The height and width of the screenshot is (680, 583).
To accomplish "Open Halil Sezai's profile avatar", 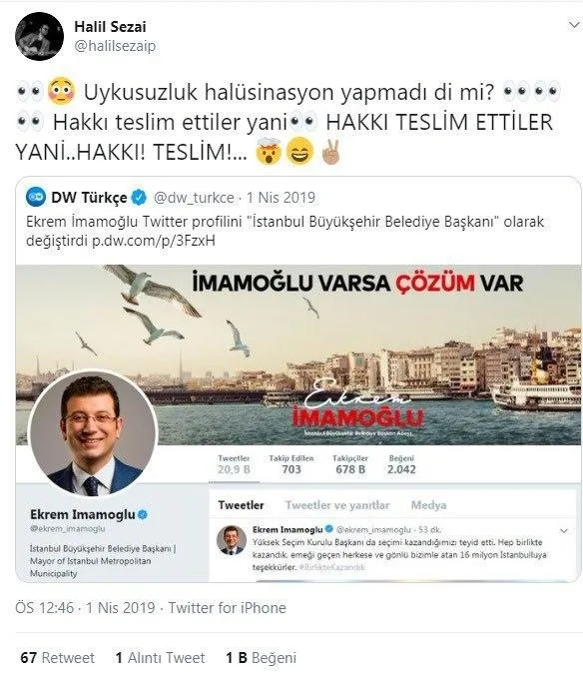I will [x=40, y=36].
